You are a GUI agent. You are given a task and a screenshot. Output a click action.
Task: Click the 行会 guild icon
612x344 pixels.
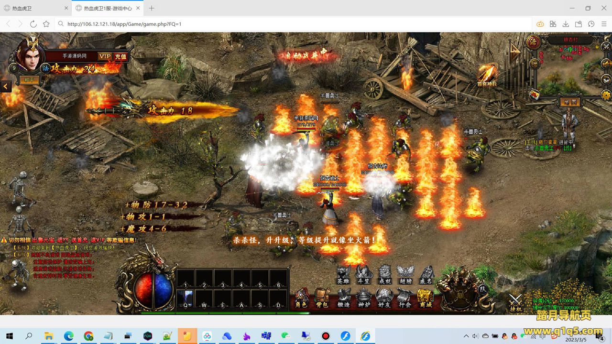point(405,297)
